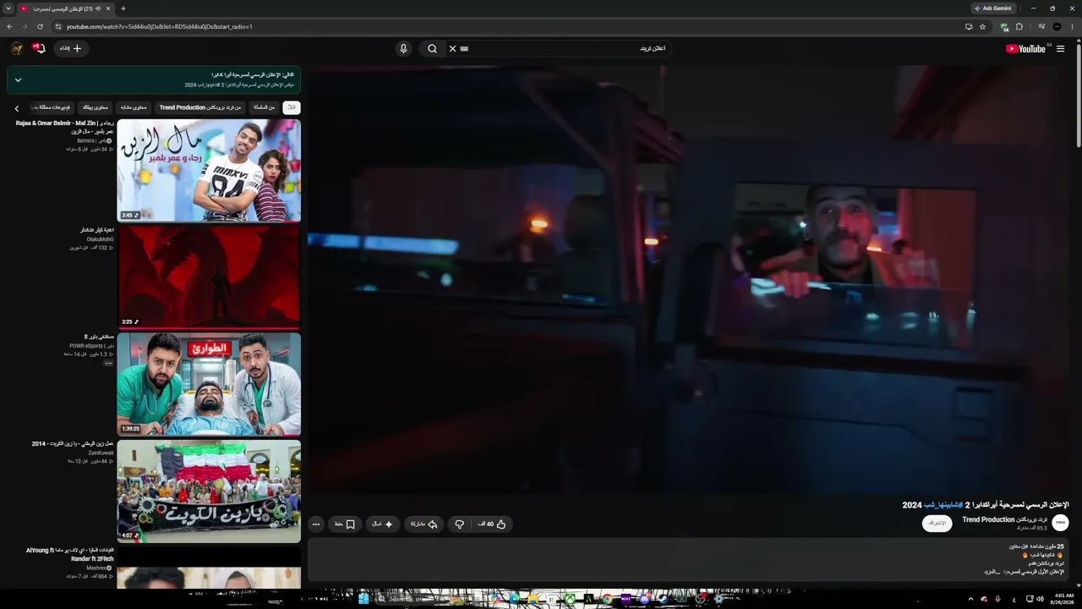Subscribe to Trend Production channel

[937, 524]
